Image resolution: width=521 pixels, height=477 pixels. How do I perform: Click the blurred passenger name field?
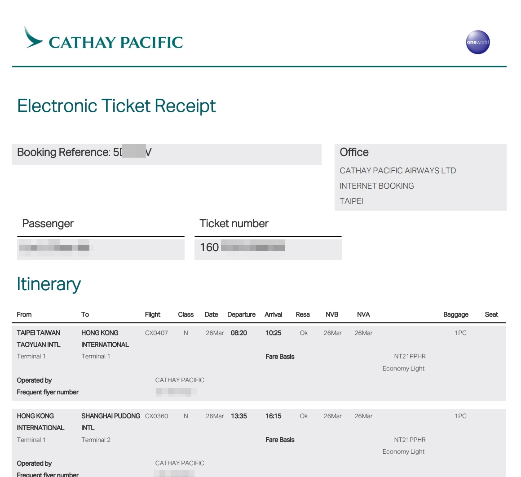pyautogui.click(x=54, y=247)
